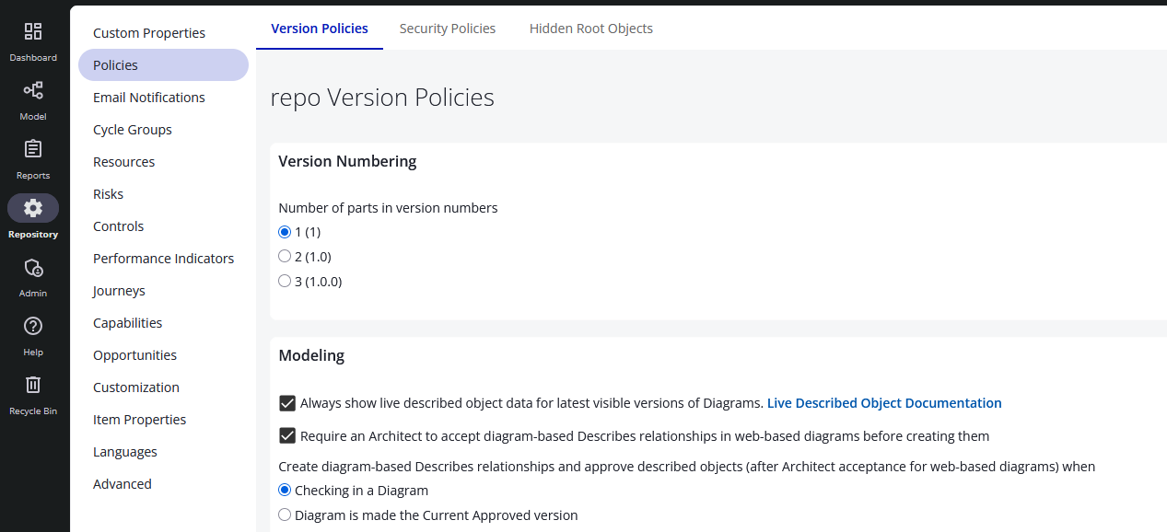Open the Live Described Object Documentation link
Screen dimensions: 1167x532
(x=883, y=402)
